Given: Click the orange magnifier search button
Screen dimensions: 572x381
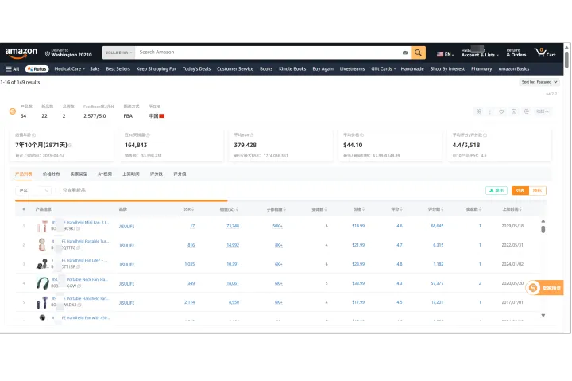Looking at the screenshot, I should pyautogui.click(x=418, y=52).
